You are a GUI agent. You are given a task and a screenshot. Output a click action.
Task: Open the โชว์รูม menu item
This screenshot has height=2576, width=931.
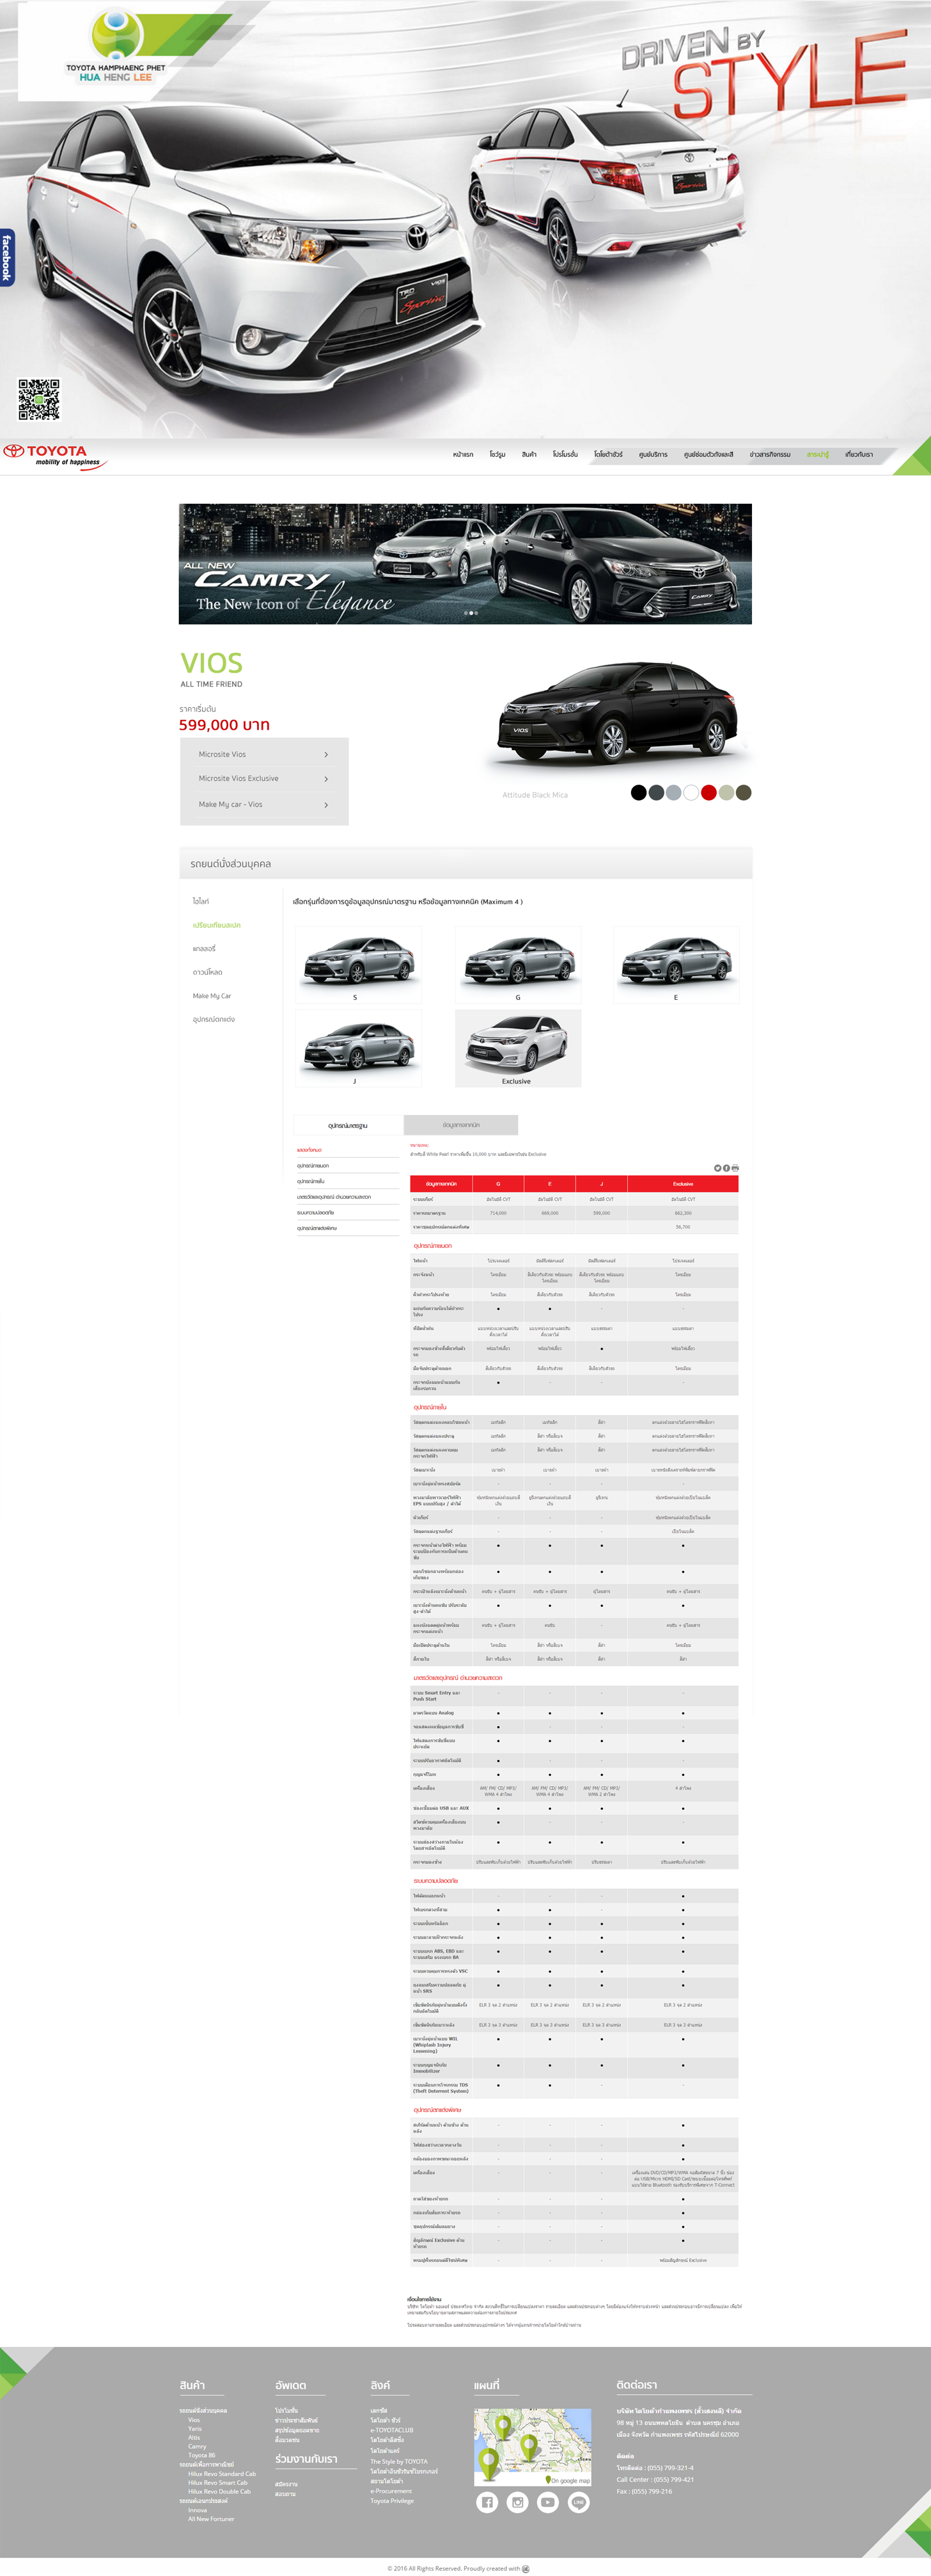497,454
